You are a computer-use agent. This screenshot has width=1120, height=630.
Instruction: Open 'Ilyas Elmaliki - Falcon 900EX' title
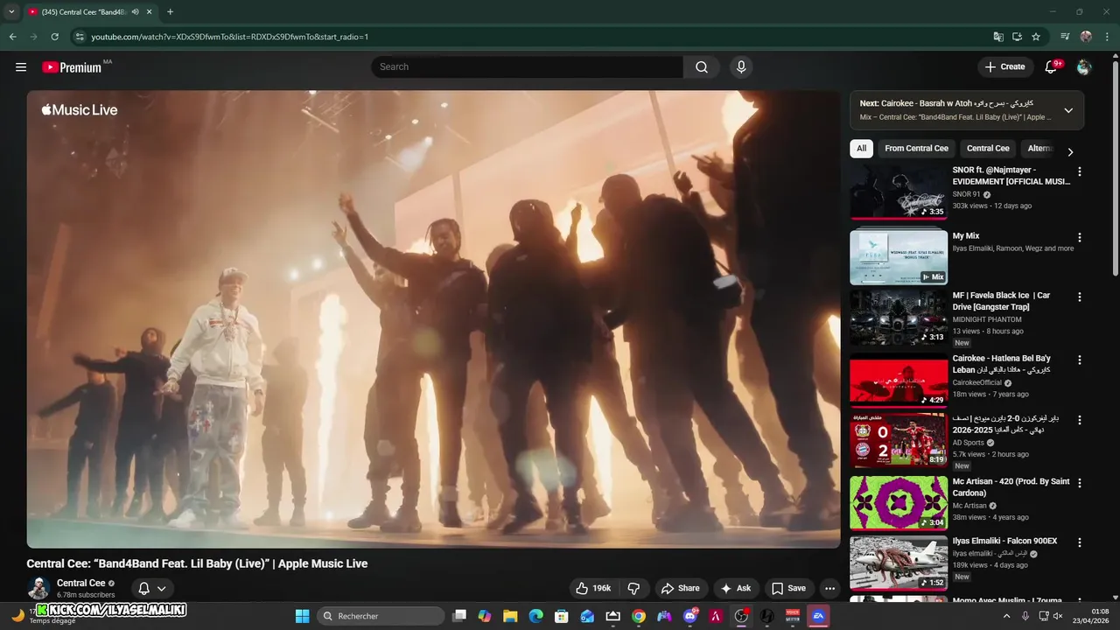pyautogui.click(x=1004, y=541)
